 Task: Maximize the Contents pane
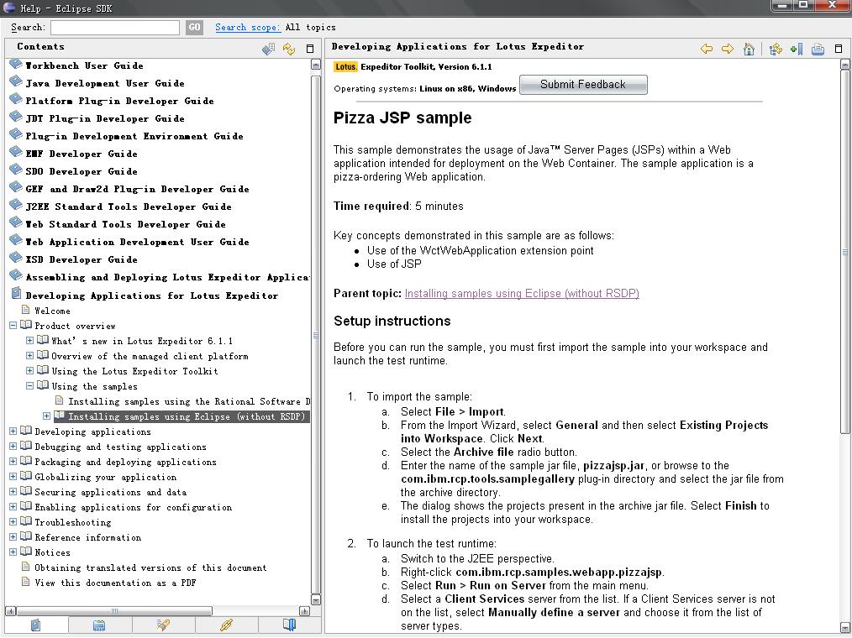point(310,49)
